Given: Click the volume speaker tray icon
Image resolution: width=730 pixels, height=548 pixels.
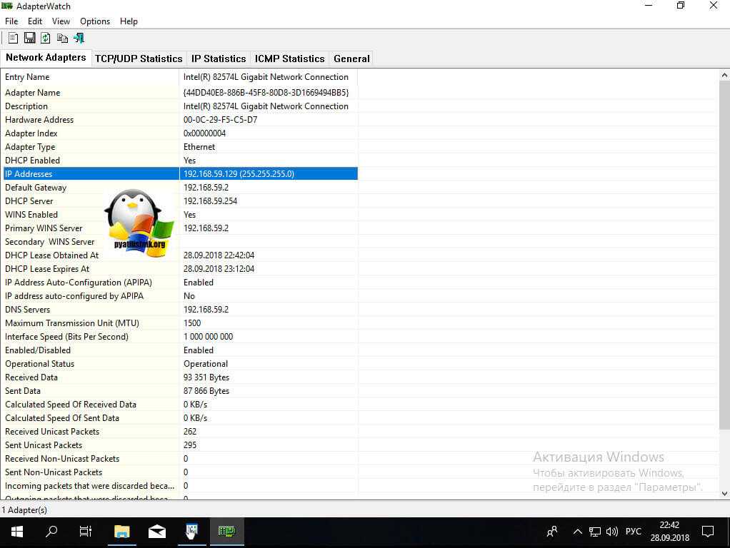Looking at the screenshot, I should [x=611, y=532].
